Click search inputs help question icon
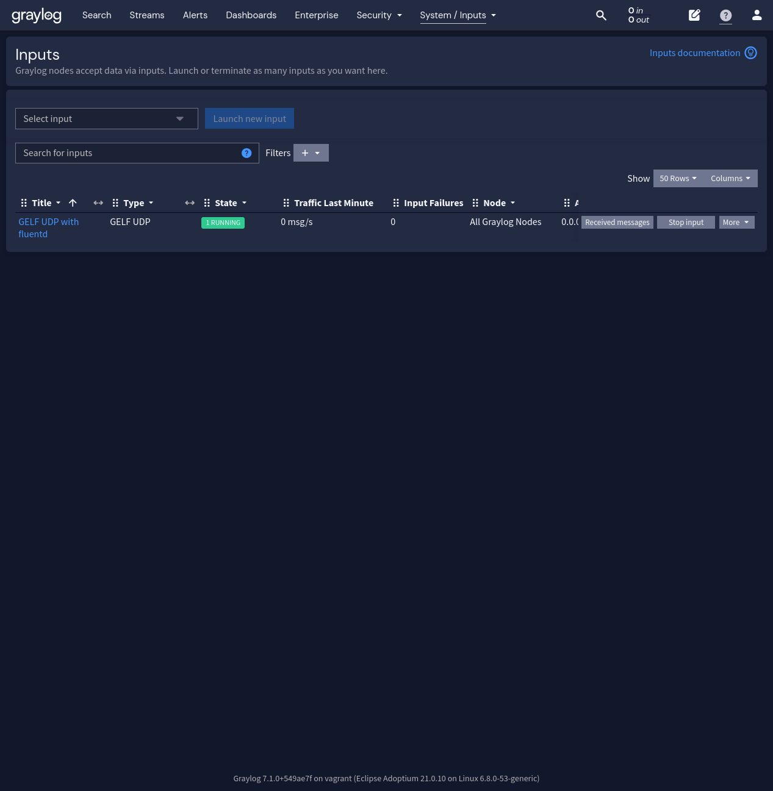Viewport: 773px width, 791px height. pyautogui.click(x=246, y=153)
